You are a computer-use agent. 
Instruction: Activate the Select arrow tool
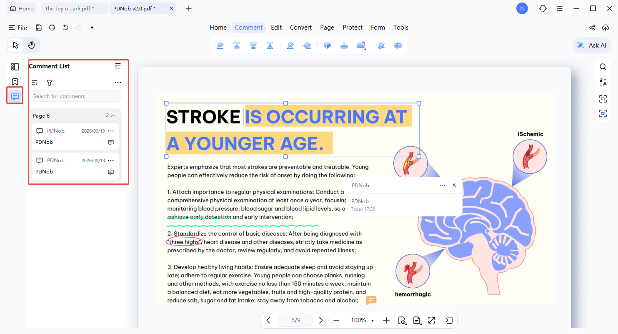tap(16, 45)
